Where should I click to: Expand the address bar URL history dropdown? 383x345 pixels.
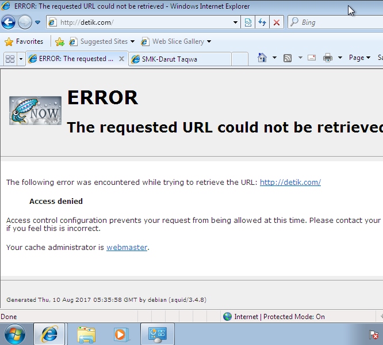(x=235, y=22)
